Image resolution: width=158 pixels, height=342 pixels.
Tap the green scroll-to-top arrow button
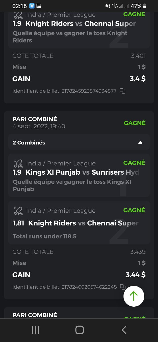click(x=134, y=296)
